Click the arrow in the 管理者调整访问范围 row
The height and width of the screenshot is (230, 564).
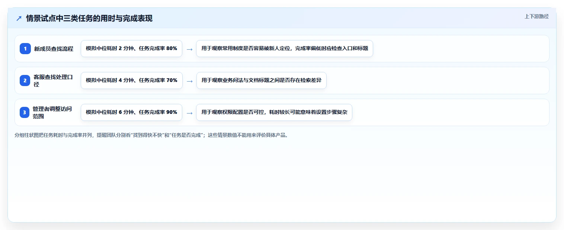(189, 113)
